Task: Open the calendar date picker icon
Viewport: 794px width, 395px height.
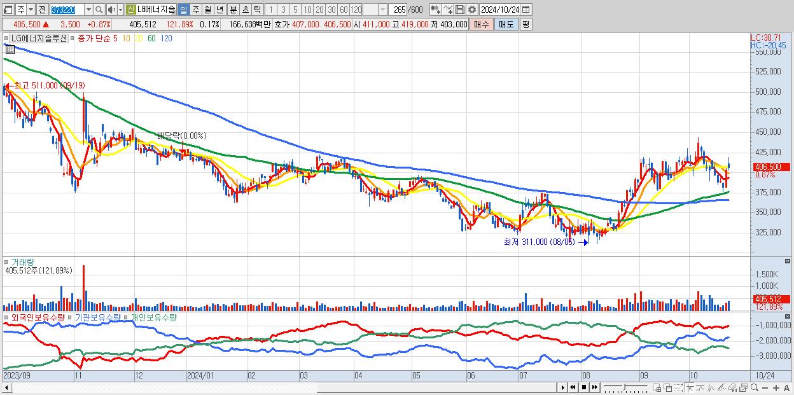Action: (526, 10)
